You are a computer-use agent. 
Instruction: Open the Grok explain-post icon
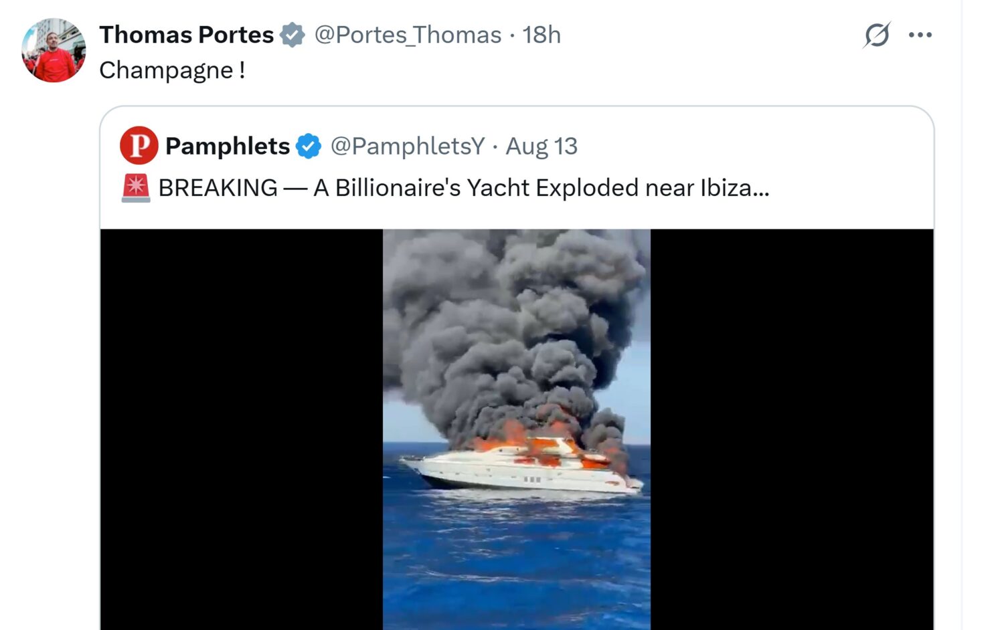click(876, 35)
